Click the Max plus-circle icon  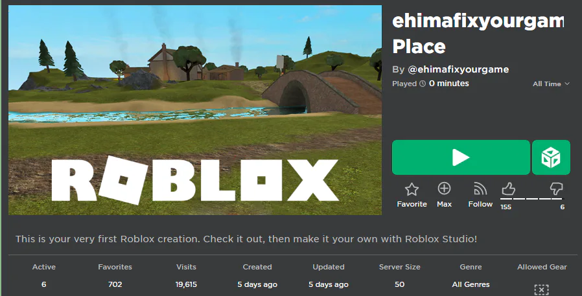coord(445,188)
